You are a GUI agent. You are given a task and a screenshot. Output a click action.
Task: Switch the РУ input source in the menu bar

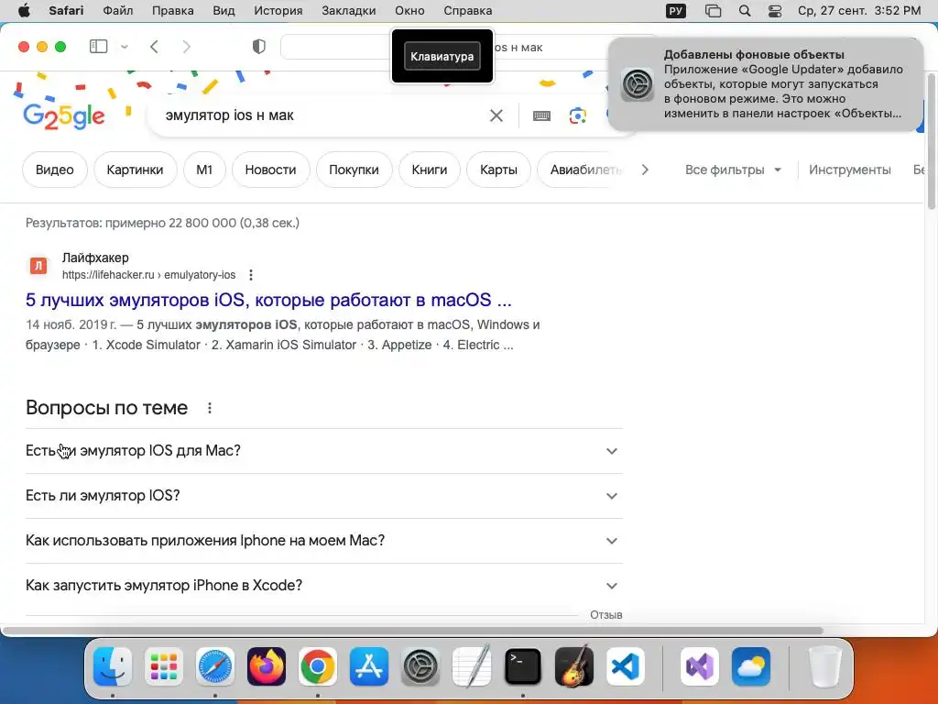(x=676, y=11)
